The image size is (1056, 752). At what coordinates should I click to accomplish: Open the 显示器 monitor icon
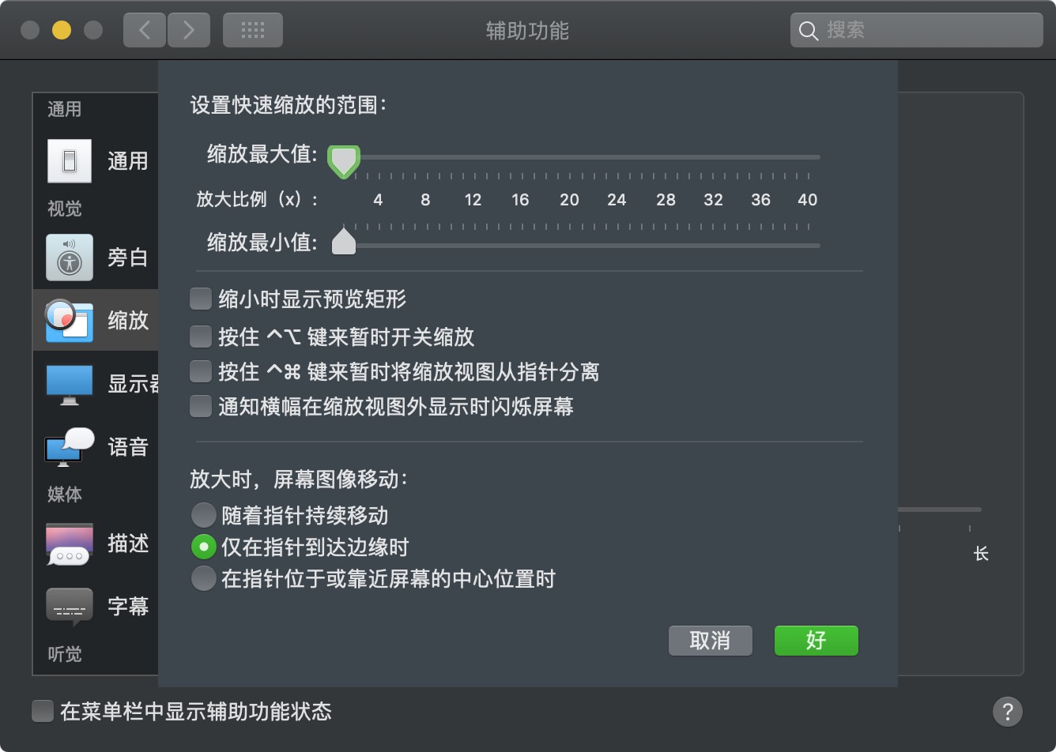tap(70, 385)
